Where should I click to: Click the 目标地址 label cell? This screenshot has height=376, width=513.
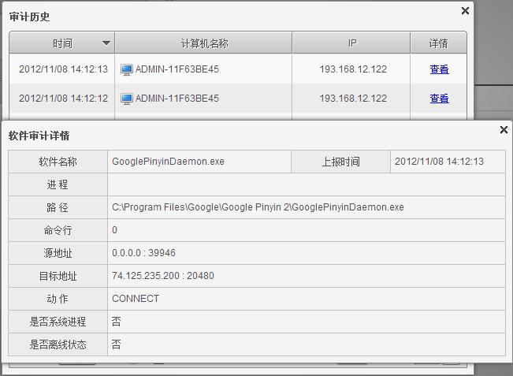click(58, 276)
